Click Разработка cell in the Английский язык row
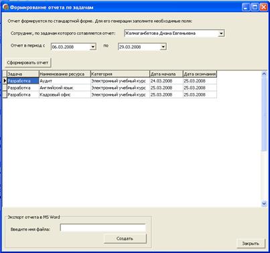 click(23, 88)
